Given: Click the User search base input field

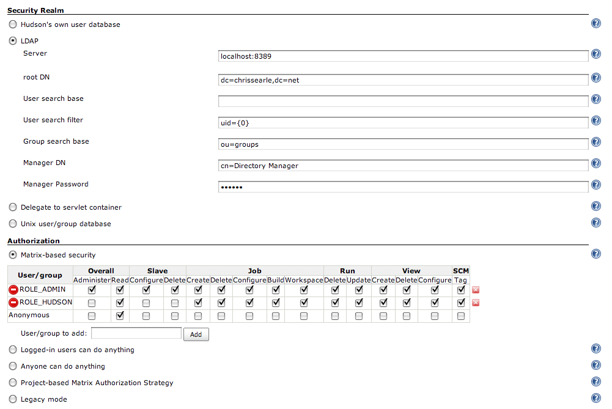Looking at the screenshot, I should [403, 100].
